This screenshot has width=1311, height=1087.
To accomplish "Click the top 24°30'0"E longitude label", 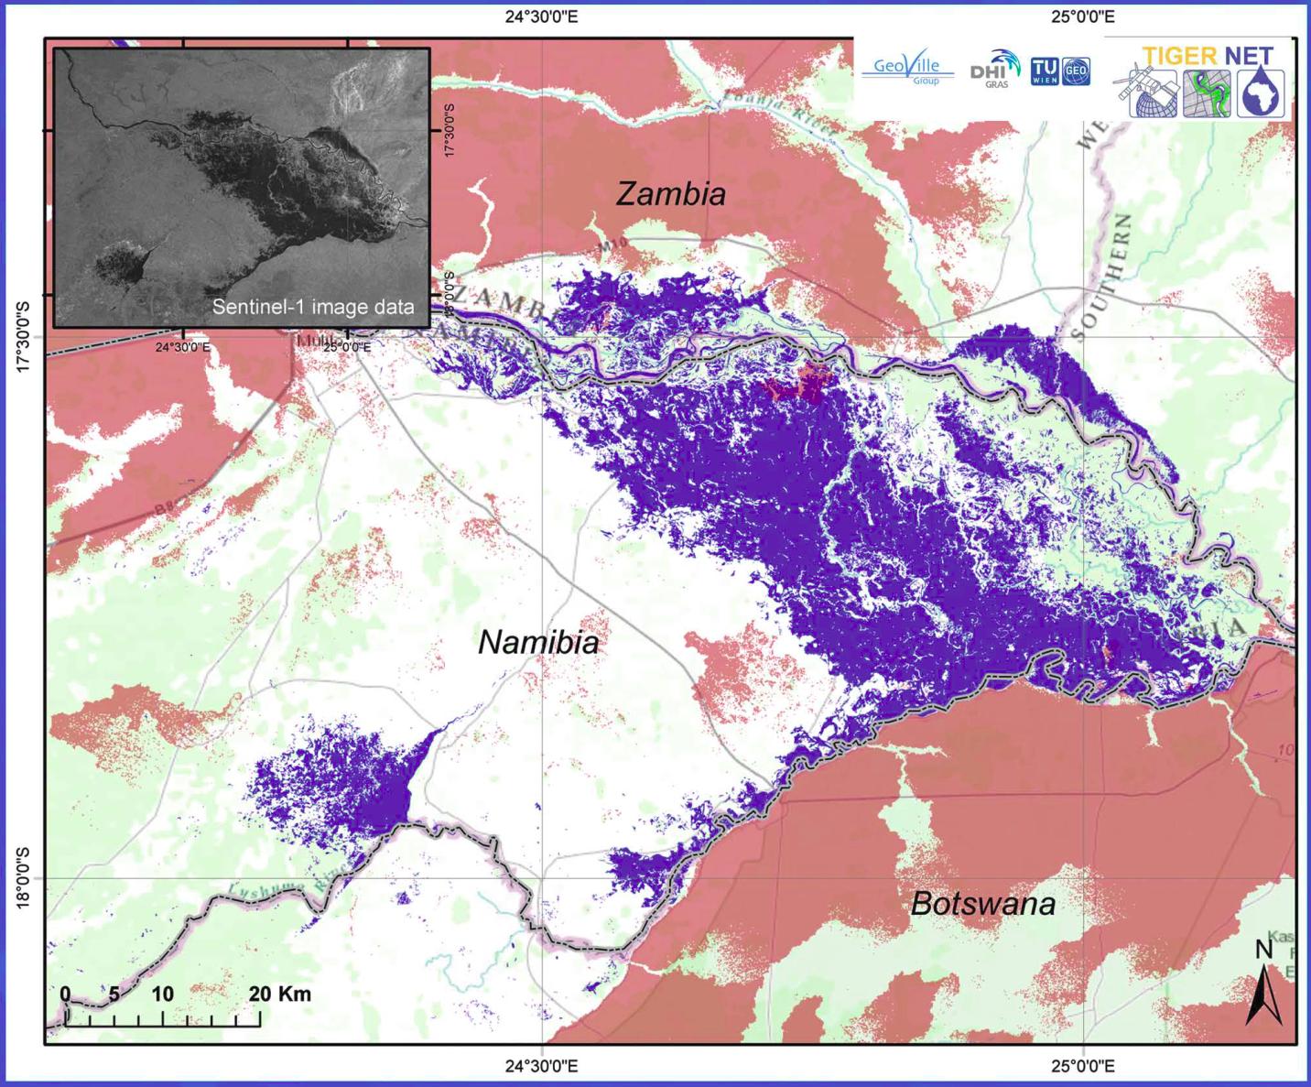I will [x=541, y=16].
